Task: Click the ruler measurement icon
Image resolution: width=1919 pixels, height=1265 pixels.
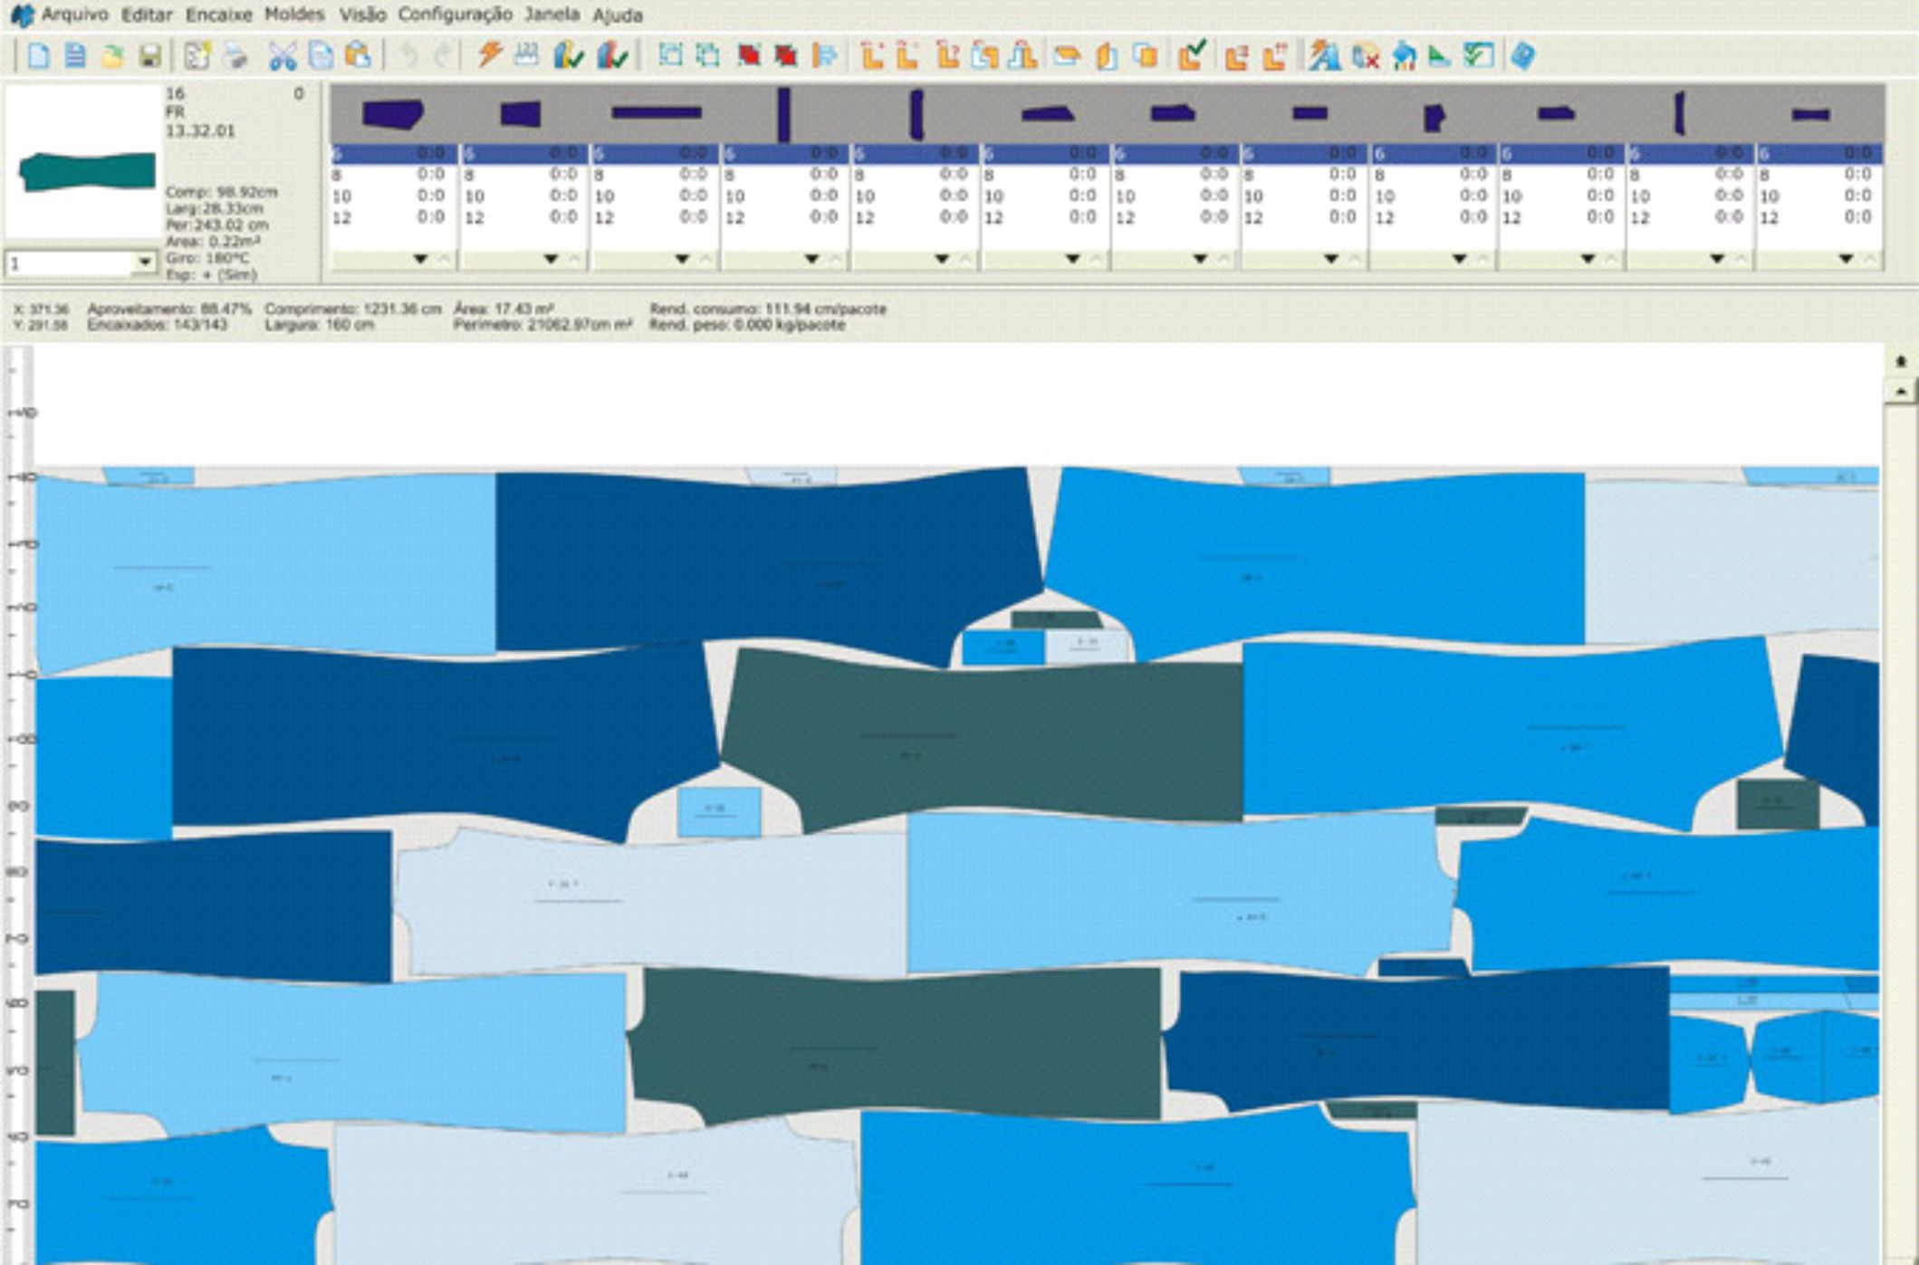Action: tap(526, 55)
